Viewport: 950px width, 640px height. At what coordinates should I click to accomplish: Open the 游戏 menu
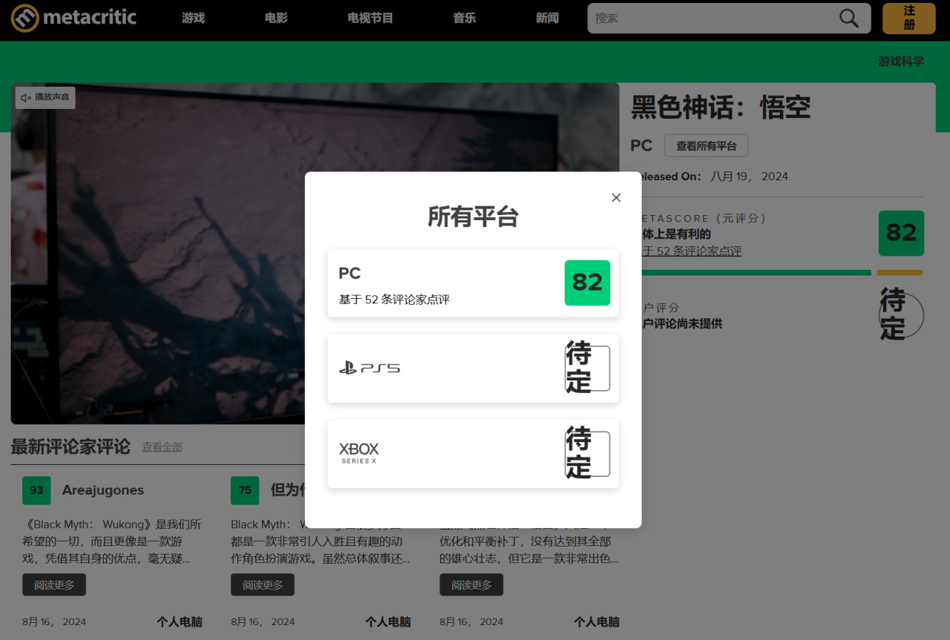(193, 18)
